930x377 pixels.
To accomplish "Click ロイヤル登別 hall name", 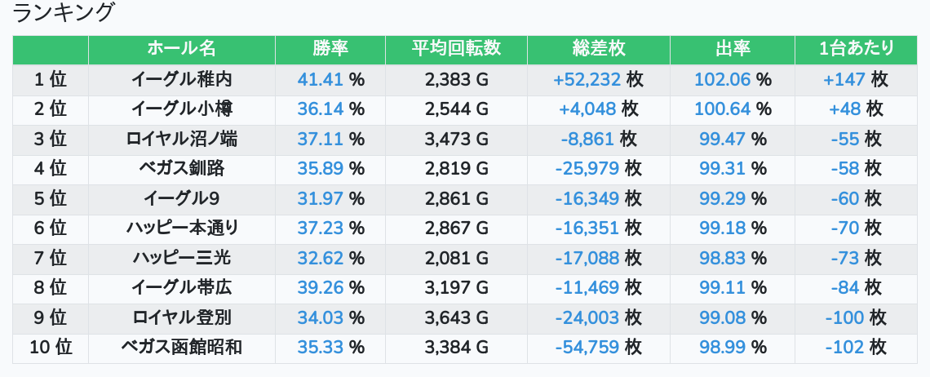I will coord(181,318).
